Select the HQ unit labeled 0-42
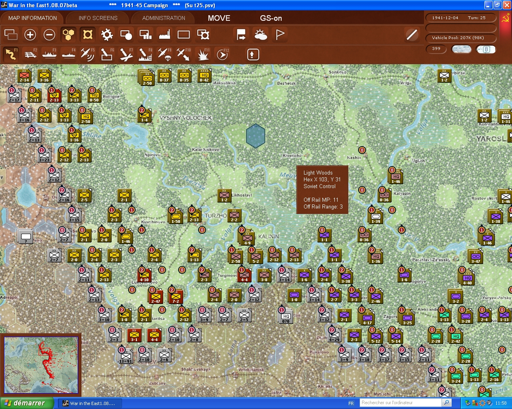The width and height of the screenshot is (512, 409). [204, 75]
